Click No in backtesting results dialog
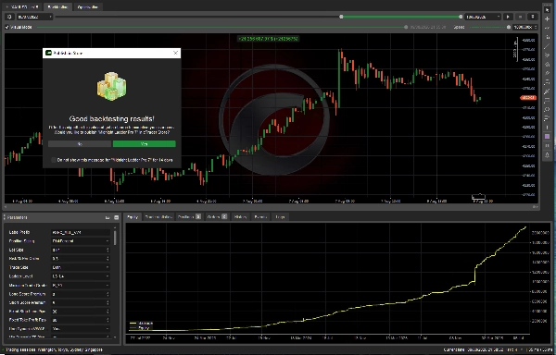This screenshot has height=355, width=556. coord(80,144)
